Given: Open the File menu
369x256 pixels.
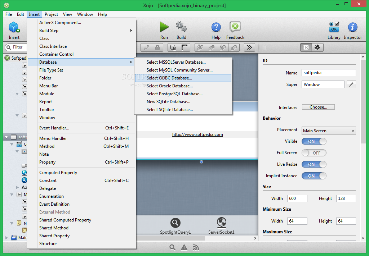Looking at the screenshot, I should (x=9, y=14).
